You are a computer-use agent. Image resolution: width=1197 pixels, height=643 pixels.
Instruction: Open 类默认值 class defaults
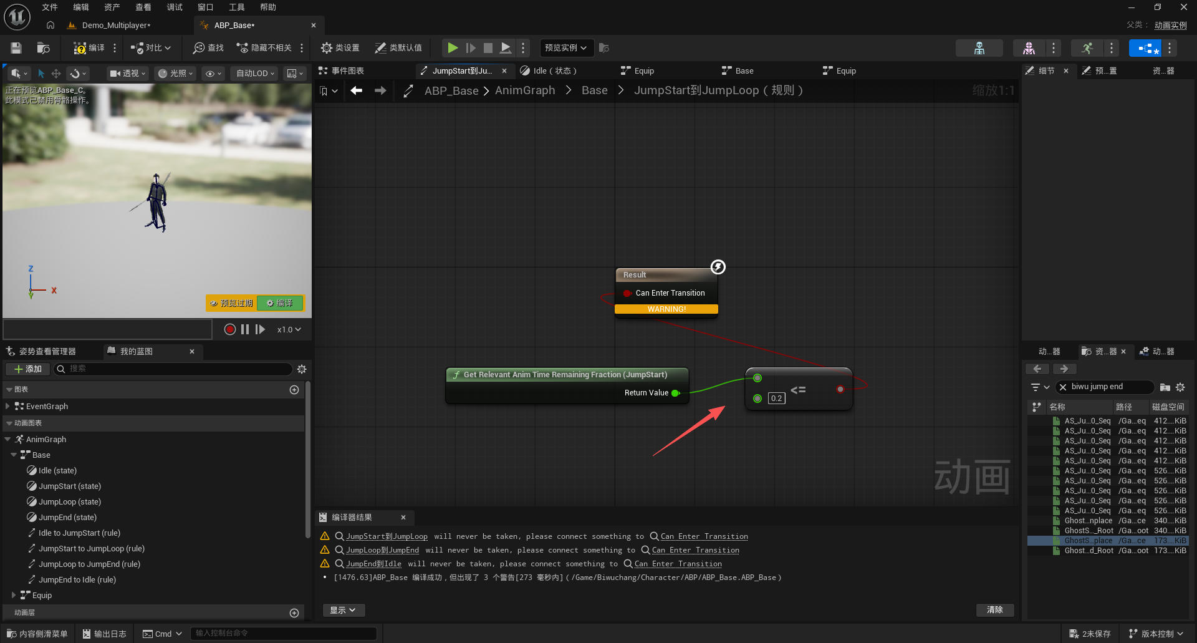398,48
